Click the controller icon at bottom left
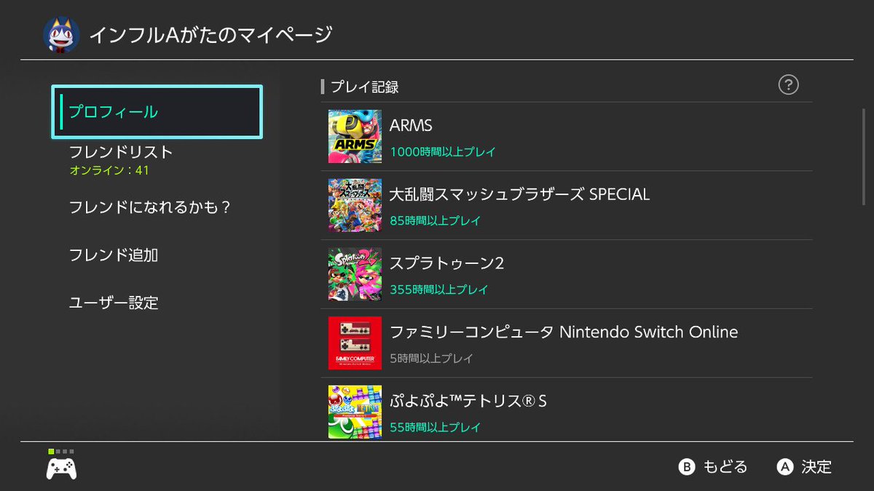 click(62, 468)
